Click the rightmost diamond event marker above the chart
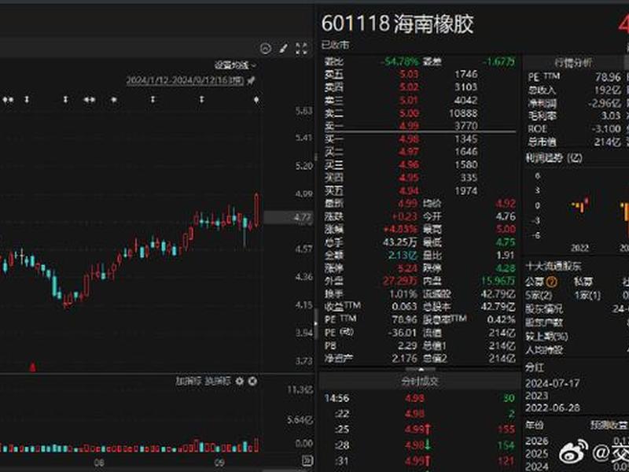Image resolution: width=629 pixels, height=472 pixels. (257, 99)
